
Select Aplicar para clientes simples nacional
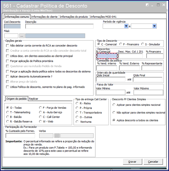114,105
